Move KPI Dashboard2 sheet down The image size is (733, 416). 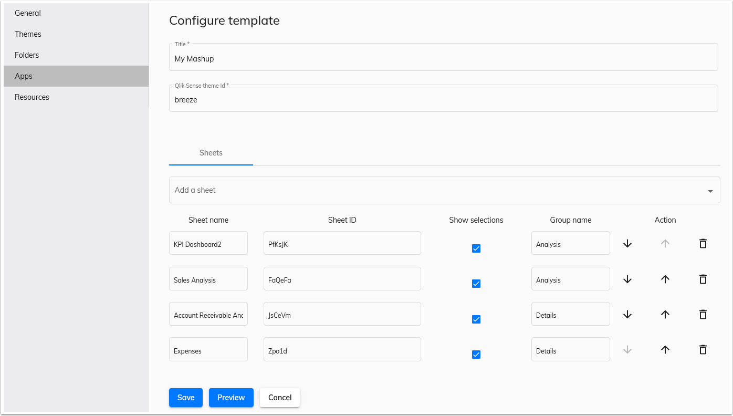point(627,243)
